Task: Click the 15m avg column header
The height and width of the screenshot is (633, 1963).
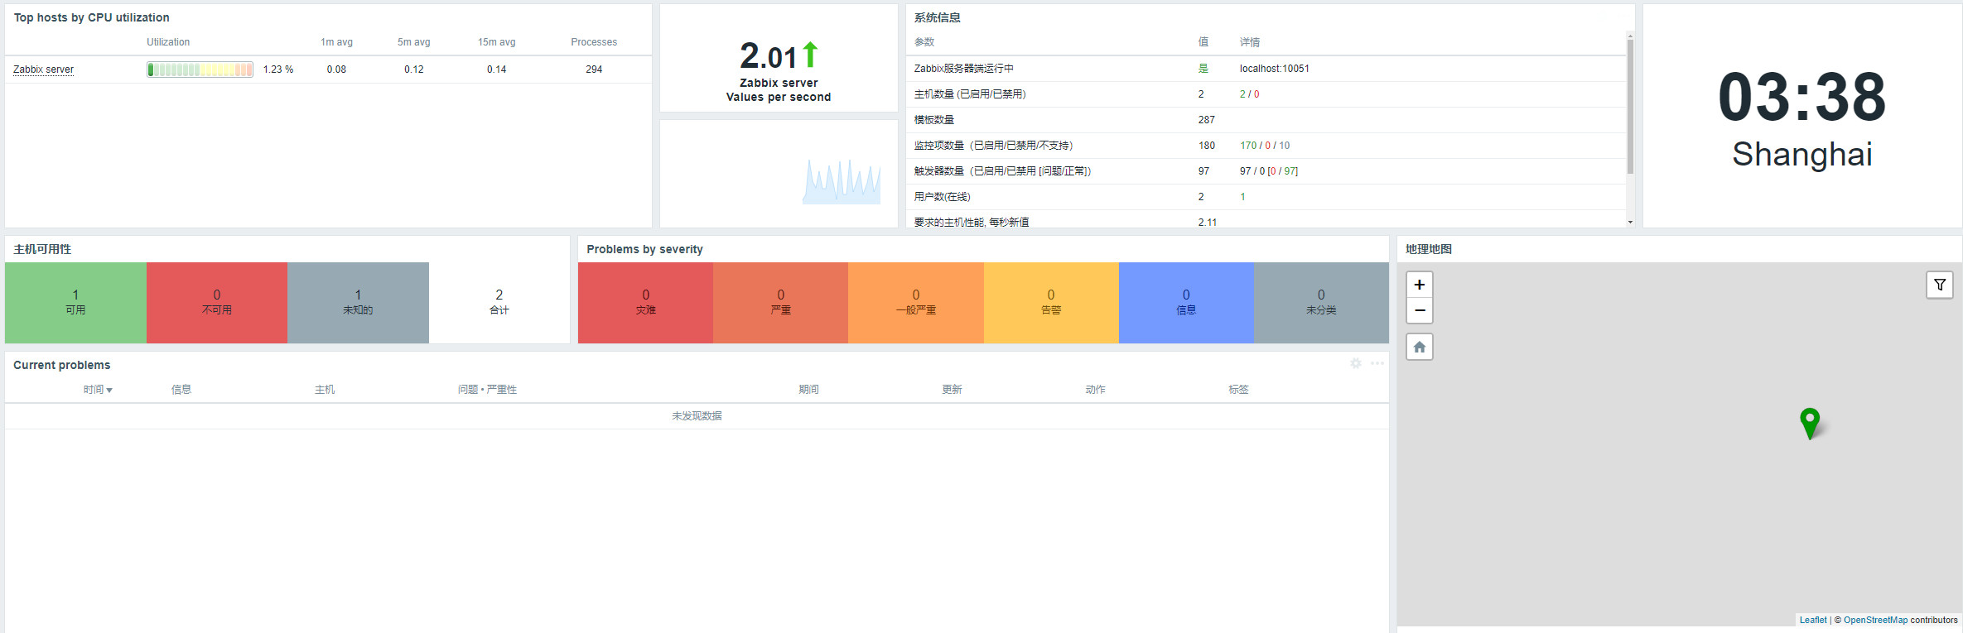Action: pyautogui.click(x=496, y=42)
